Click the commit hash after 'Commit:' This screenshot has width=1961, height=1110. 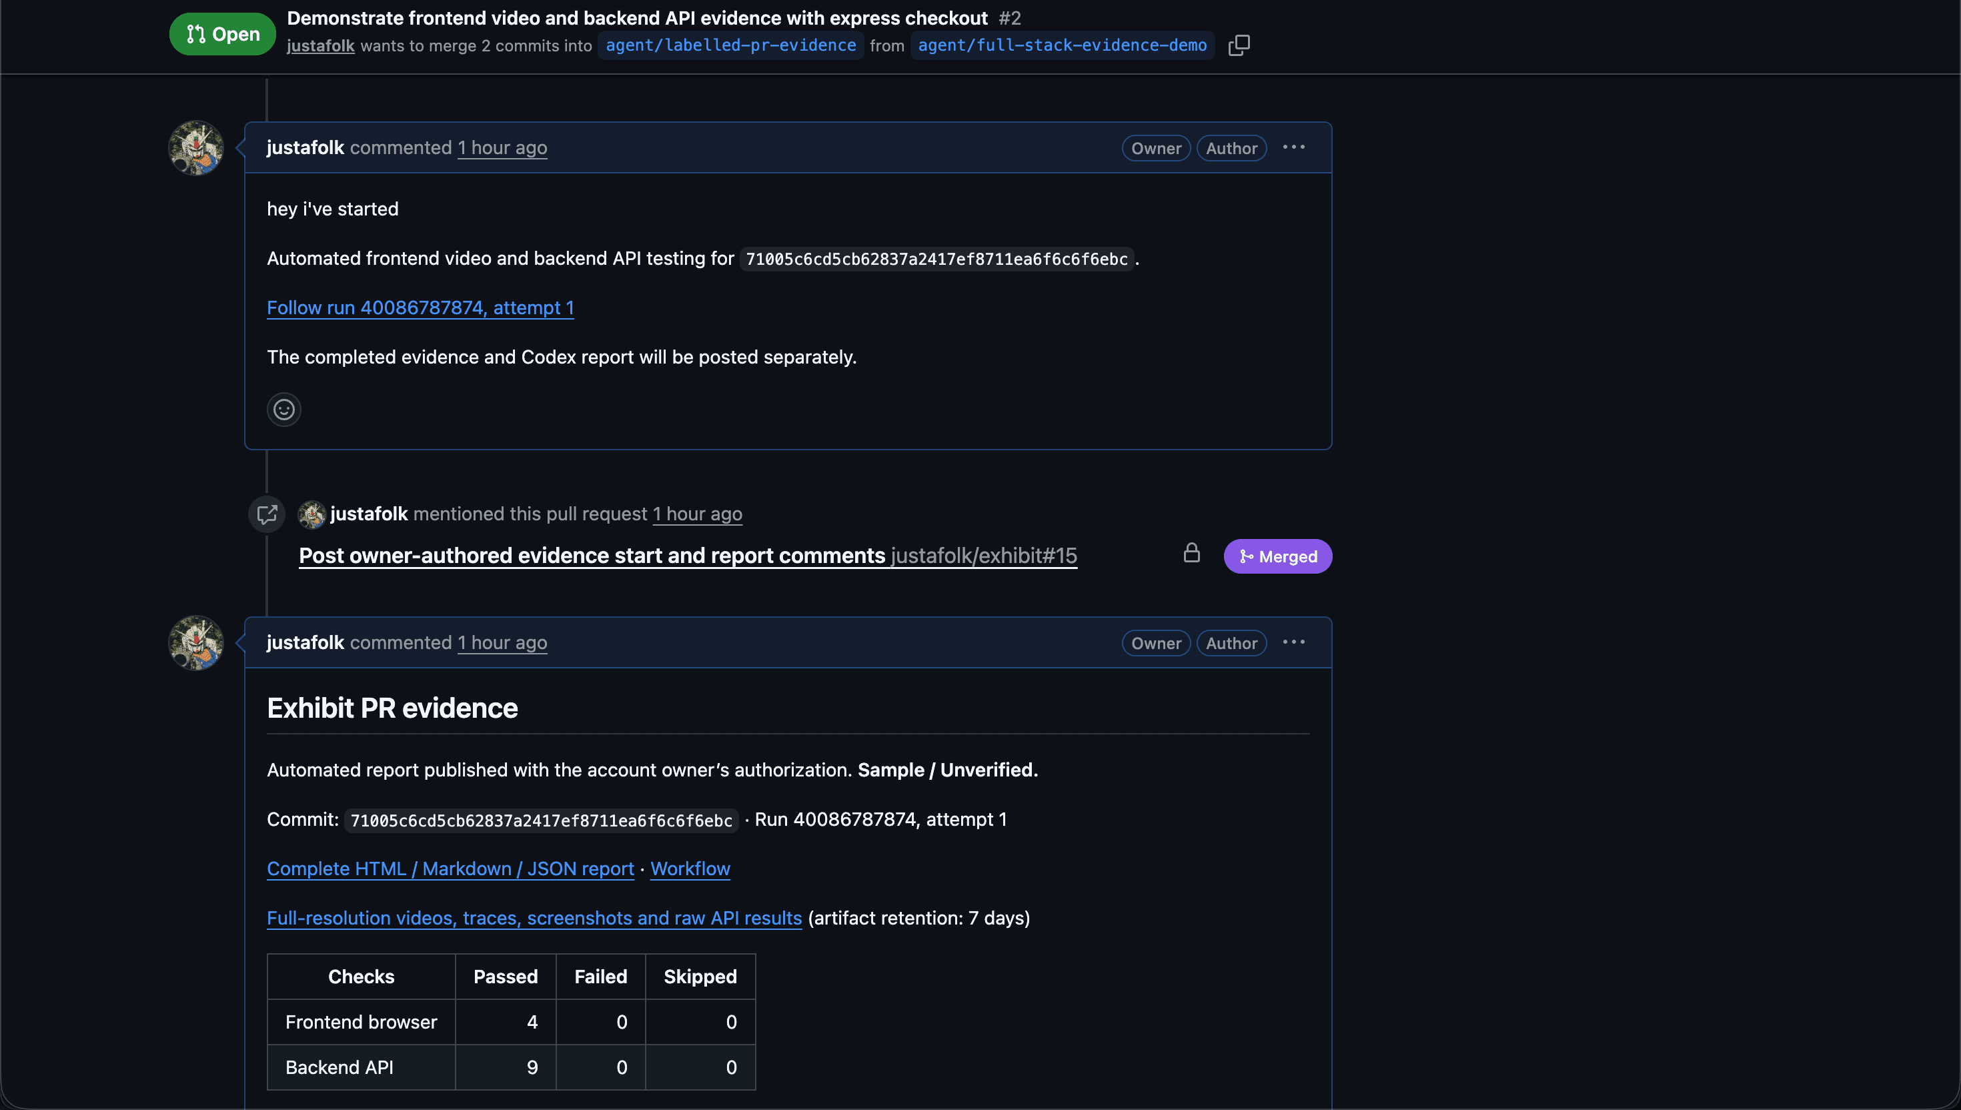pos(541,821)
